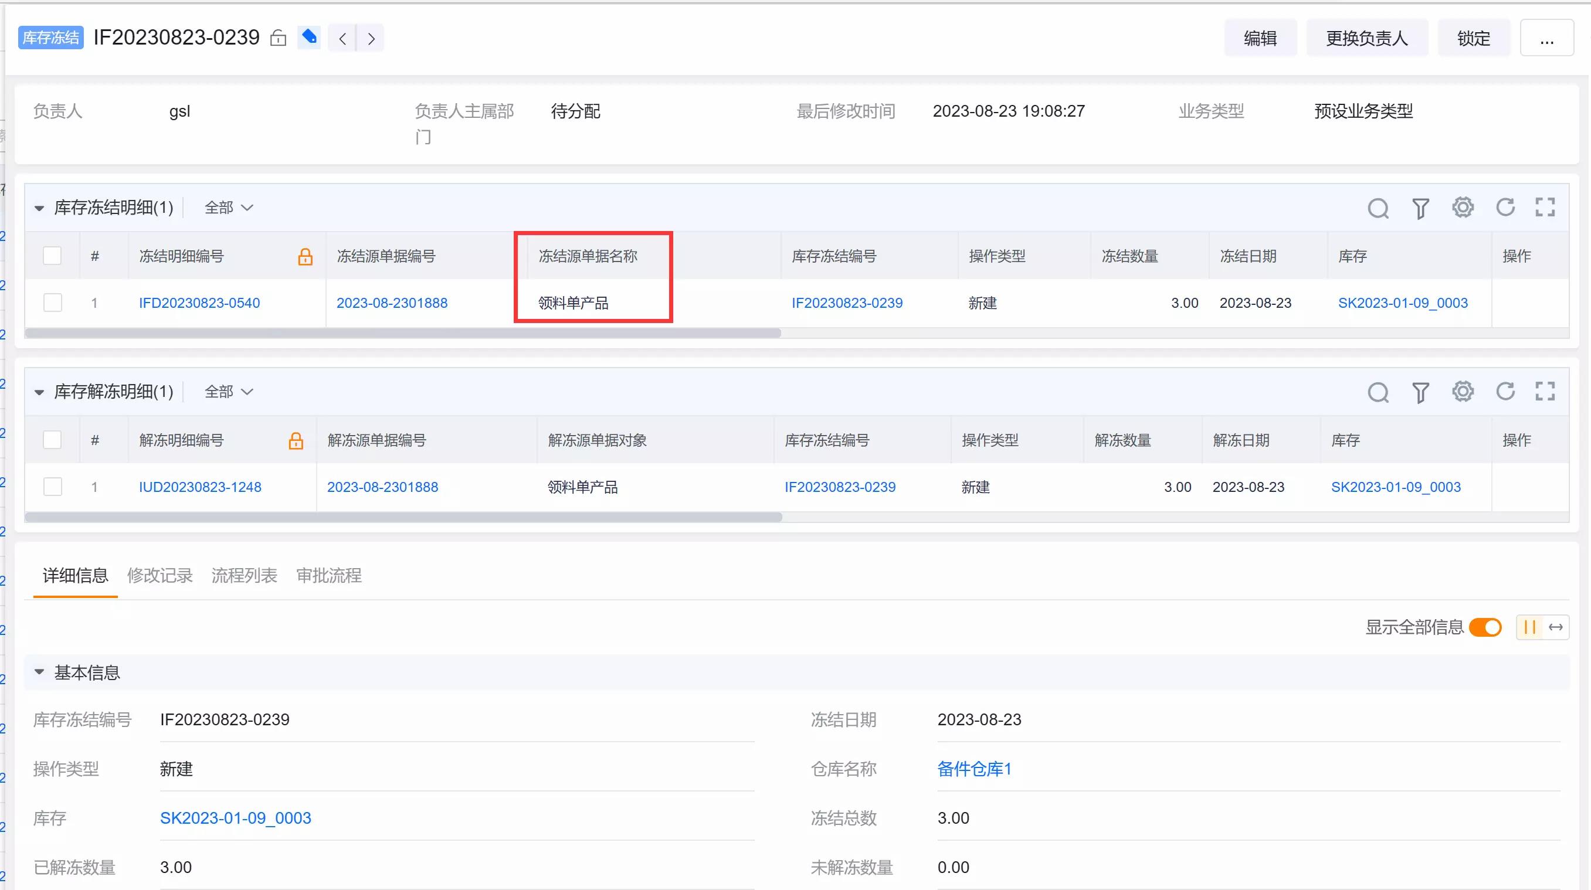The height and width of the screenshot is (890, 1591).
Task: Open the more actions ... button
Action: pos(1546,38)
